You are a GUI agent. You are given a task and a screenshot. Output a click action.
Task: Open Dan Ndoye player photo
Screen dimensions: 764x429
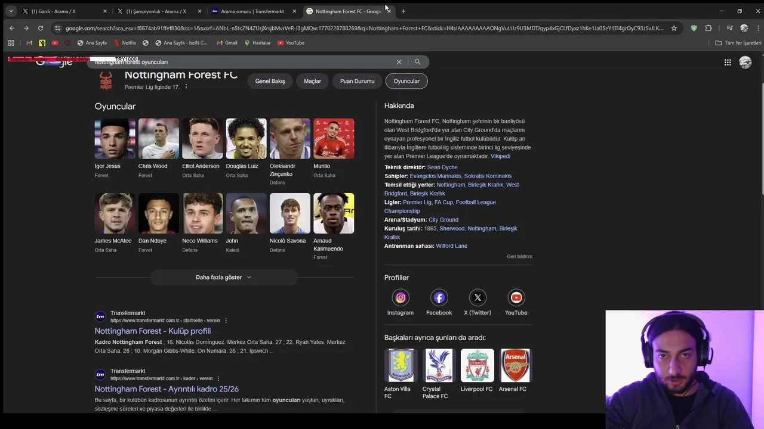click(159, 213)
